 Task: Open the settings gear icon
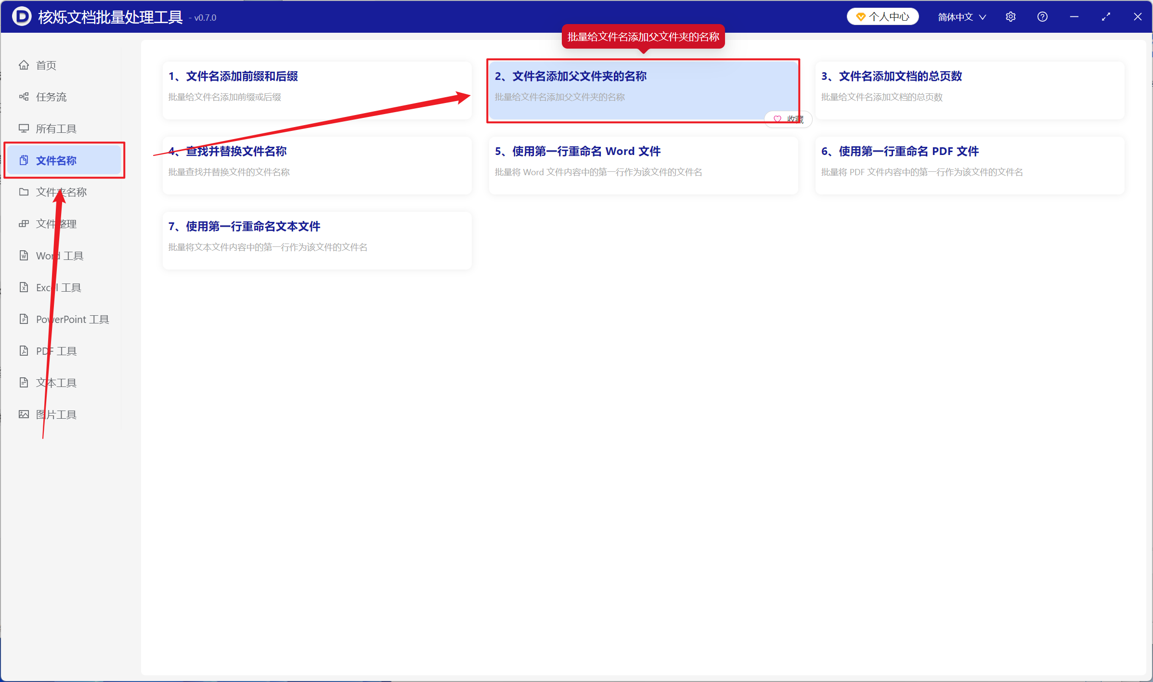point(1010,17)
